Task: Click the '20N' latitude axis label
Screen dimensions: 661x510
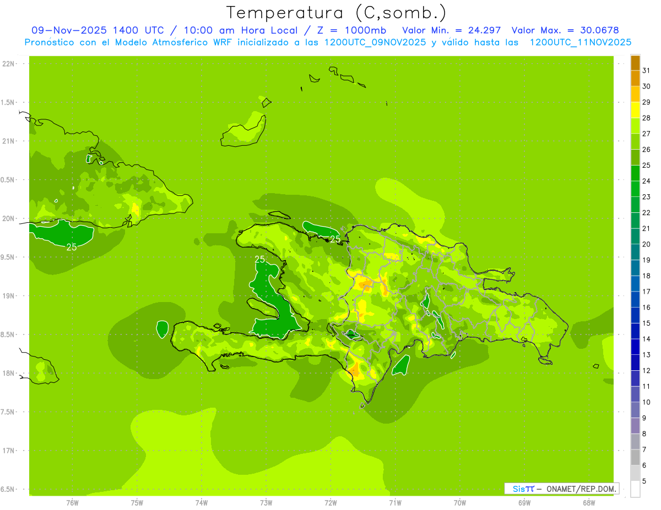Action: 9,218
